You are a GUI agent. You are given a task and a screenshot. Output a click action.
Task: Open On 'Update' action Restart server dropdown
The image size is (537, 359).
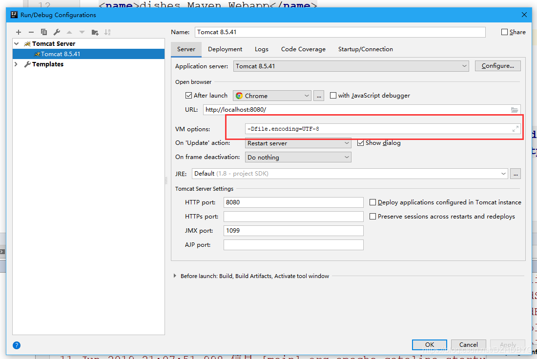pyautogui.click(x=298, y=143)
